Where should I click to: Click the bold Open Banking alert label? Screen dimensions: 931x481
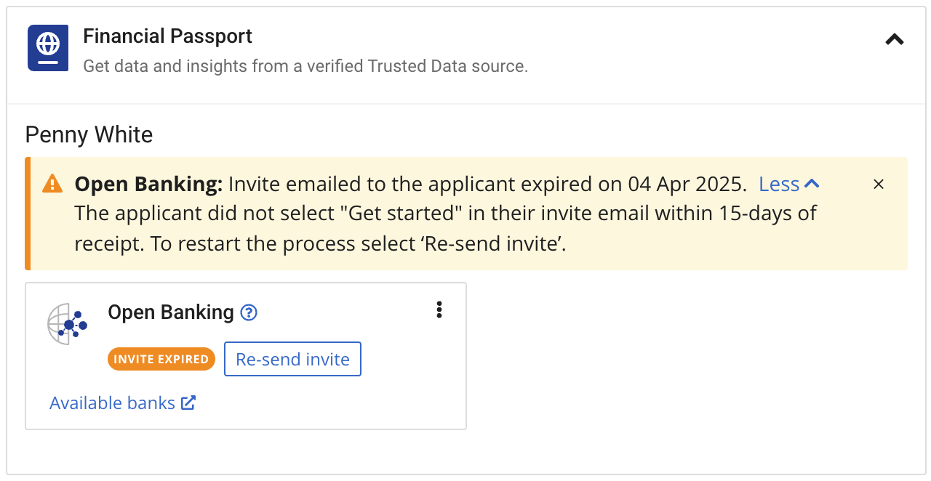click(x=148, y=185)
